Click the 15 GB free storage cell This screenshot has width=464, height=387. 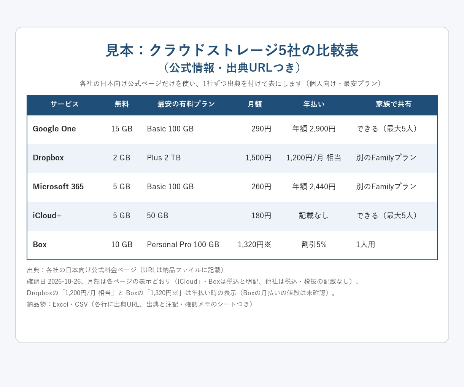tap(122, 129)
